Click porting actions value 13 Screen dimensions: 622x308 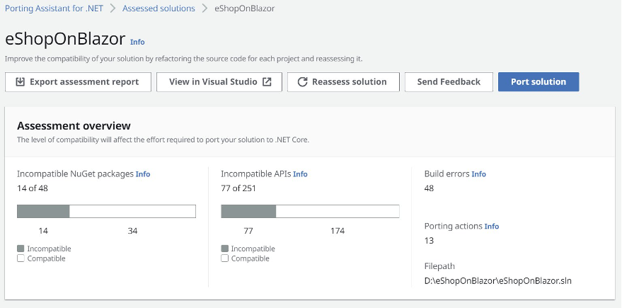[429, 241]
